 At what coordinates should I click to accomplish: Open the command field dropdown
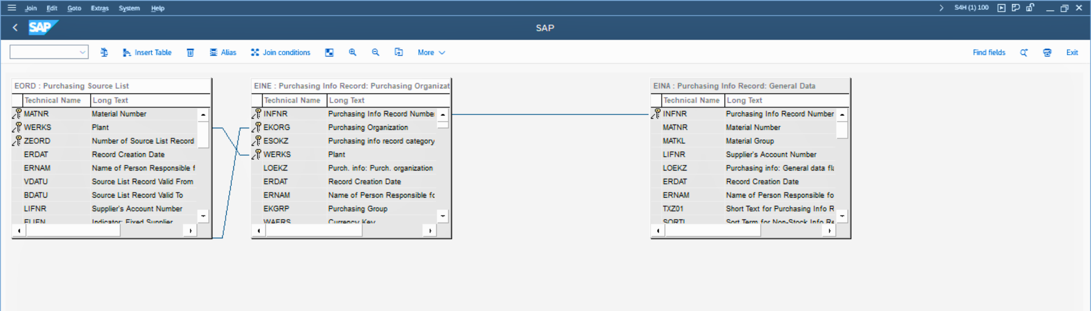coord(82,52)
